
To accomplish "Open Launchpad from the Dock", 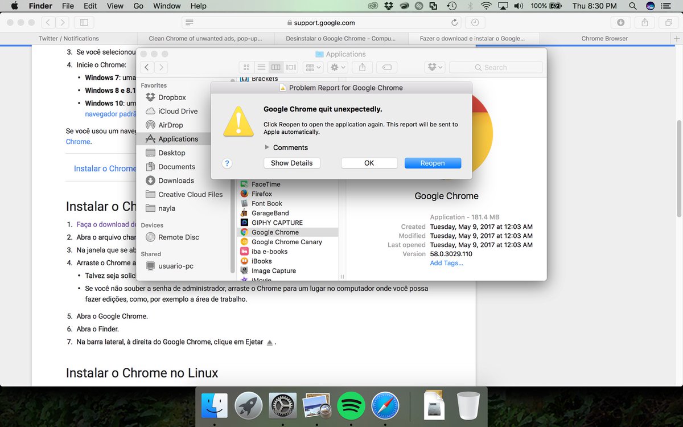I will click(x=249, y=405).
